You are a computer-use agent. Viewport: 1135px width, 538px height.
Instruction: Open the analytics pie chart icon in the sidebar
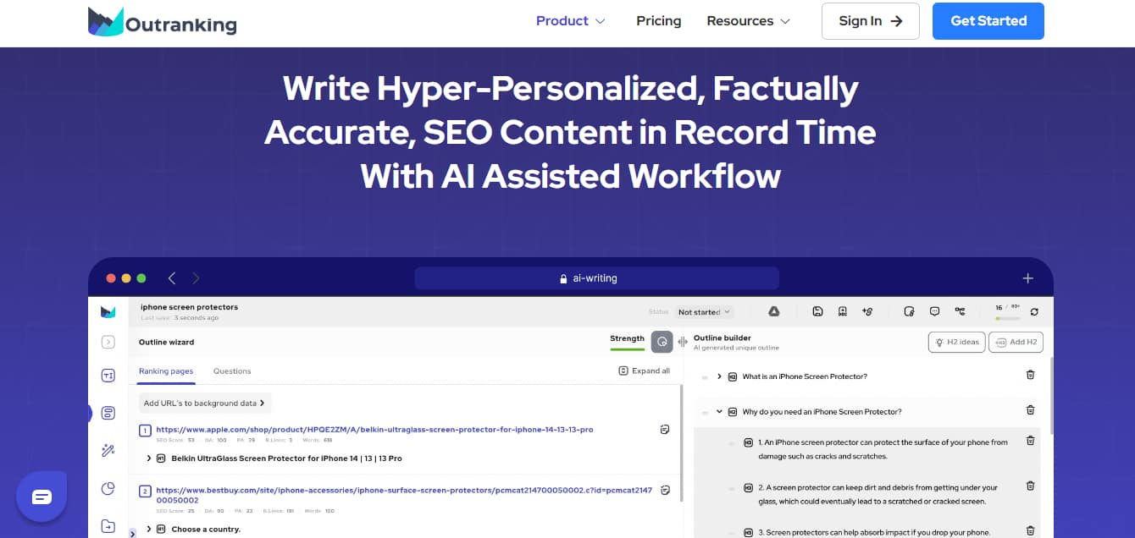(108, 489)
